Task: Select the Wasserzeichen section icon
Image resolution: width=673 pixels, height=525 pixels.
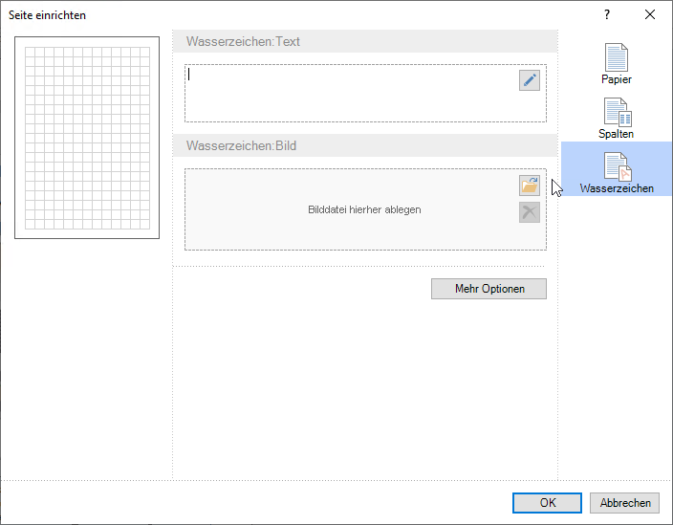Action: [x=616, y=166]
